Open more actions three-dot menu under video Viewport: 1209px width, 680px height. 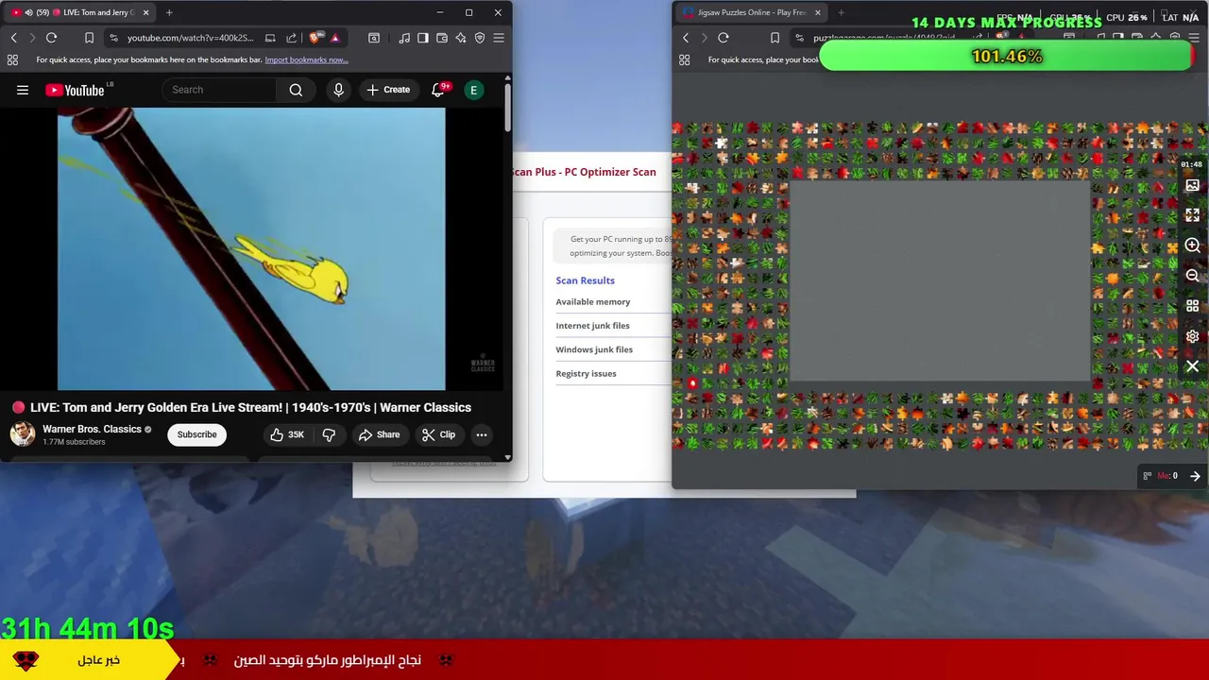pyautogui.click(x=482, y=434)
